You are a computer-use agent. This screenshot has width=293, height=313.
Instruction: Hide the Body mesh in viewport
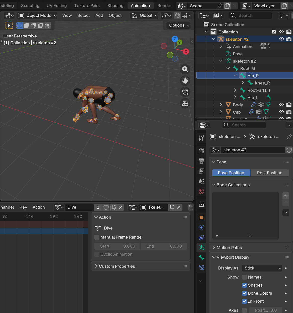pyautogui.click(x=282, y=105)
